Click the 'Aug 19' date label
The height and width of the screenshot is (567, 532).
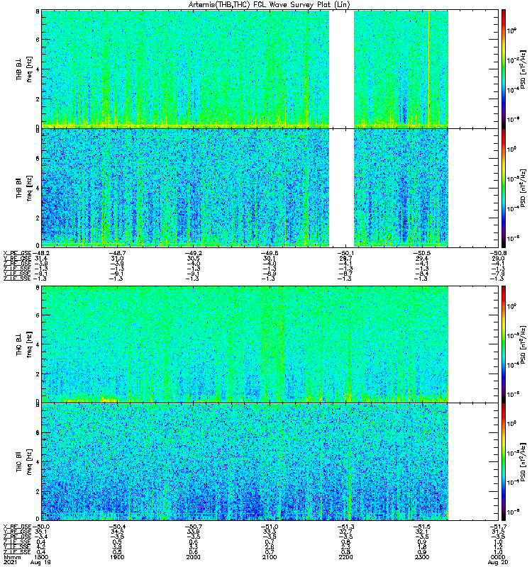point(41,562)
